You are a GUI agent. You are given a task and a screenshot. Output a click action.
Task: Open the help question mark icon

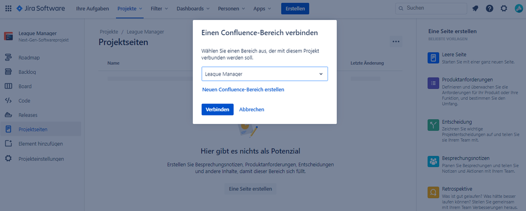tap(490, 9)
